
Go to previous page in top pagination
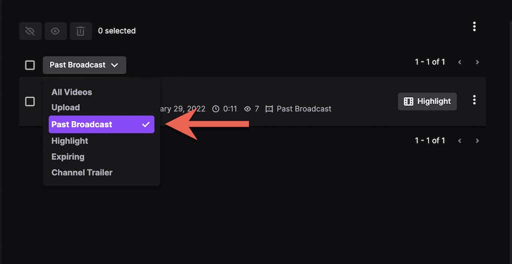coord(459,62)
